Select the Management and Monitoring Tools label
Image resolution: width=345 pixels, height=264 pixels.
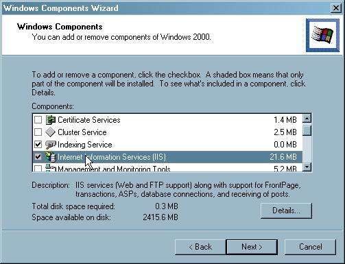(114, 169)
